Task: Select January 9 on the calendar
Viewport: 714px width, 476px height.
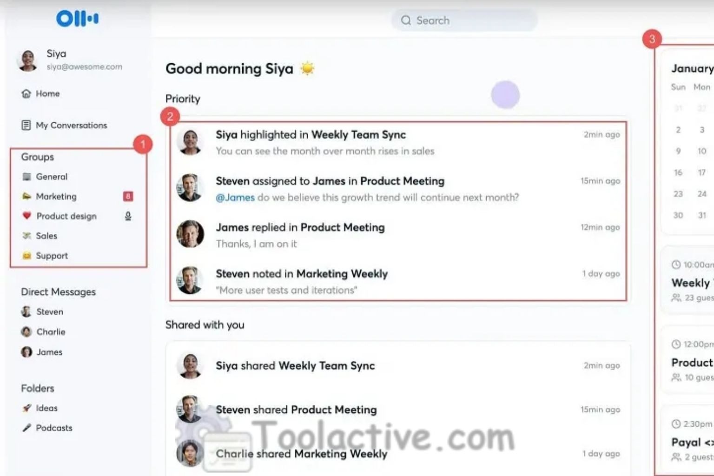Action: (678, 151)
